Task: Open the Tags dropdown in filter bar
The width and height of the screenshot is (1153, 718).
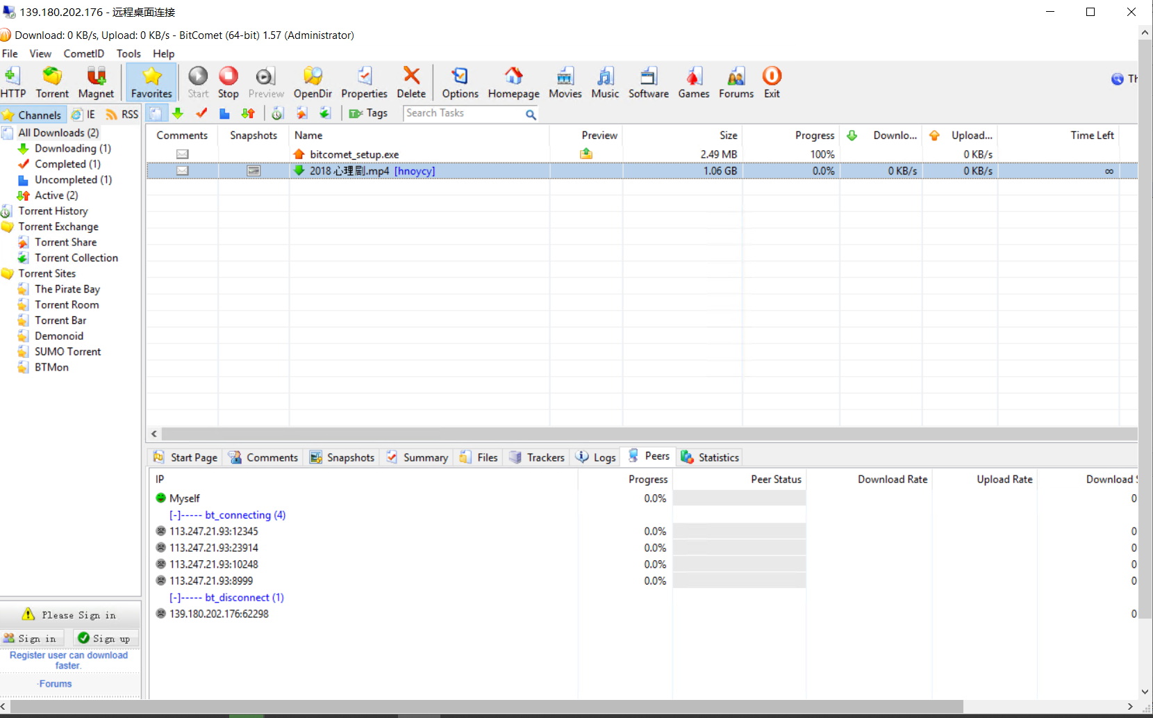Action: tap(369, 113)
